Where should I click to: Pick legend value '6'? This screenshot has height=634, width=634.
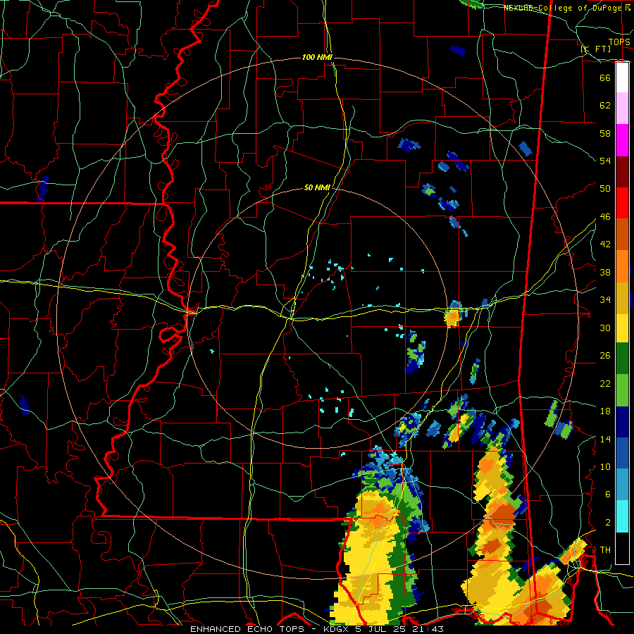point(608,495)
